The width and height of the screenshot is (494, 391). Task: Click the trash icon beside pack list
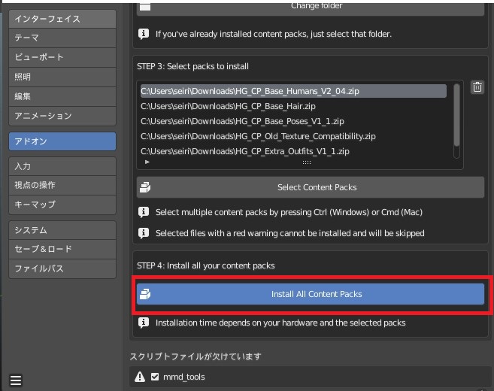[477, 87]
